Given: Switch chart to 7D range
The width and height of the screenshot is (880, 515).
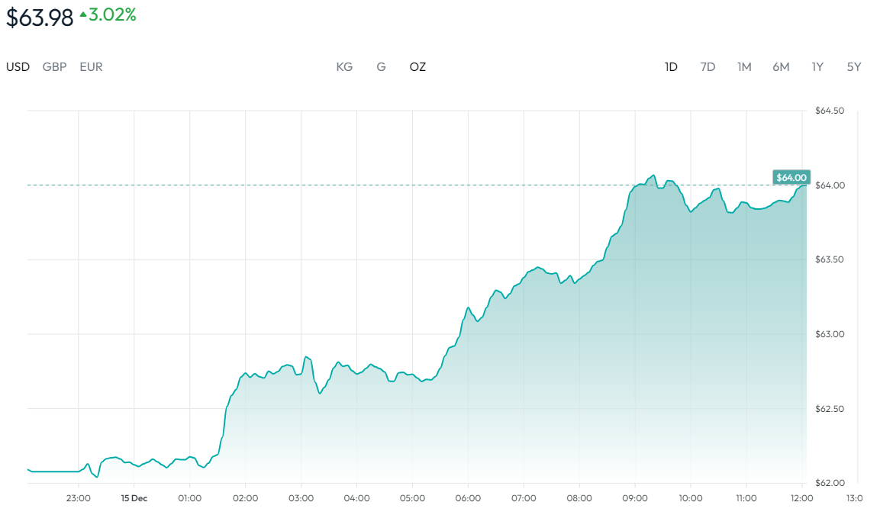Looking at the screenshot, I should [708, 67].
